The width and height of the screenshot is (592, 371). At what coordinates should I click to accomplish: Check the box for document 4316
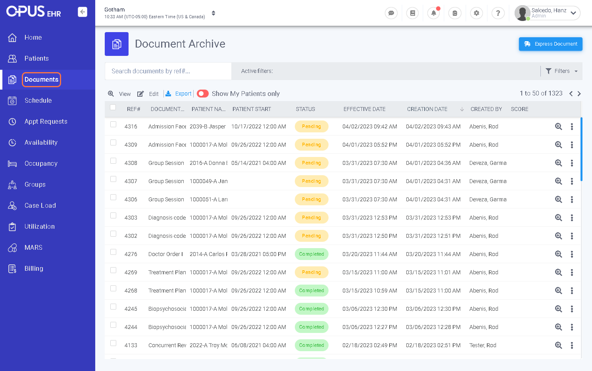click(113, 124)
